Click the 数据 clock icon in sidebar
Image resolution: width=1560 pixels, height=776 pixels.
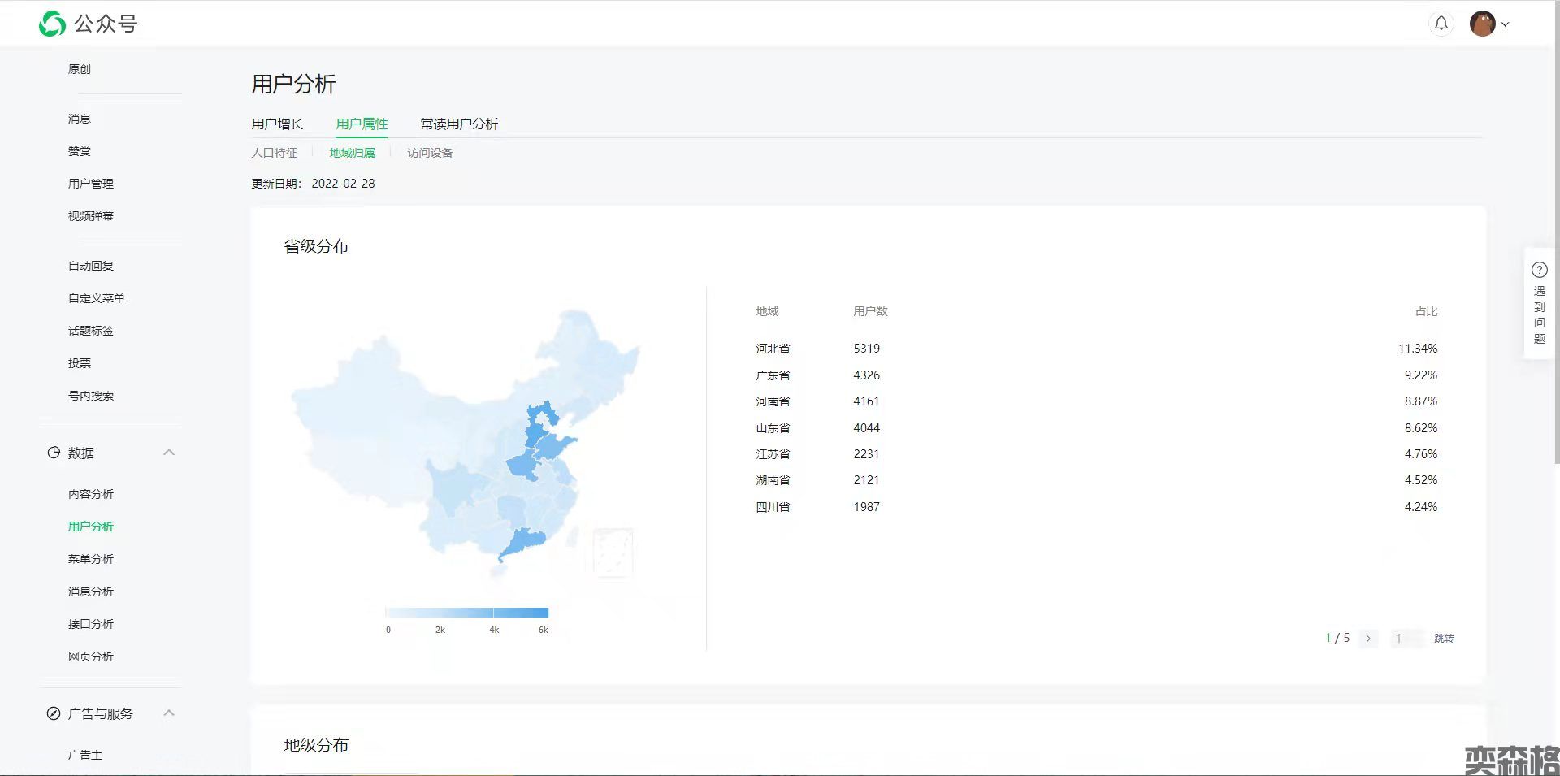click(x=54, y=453)
